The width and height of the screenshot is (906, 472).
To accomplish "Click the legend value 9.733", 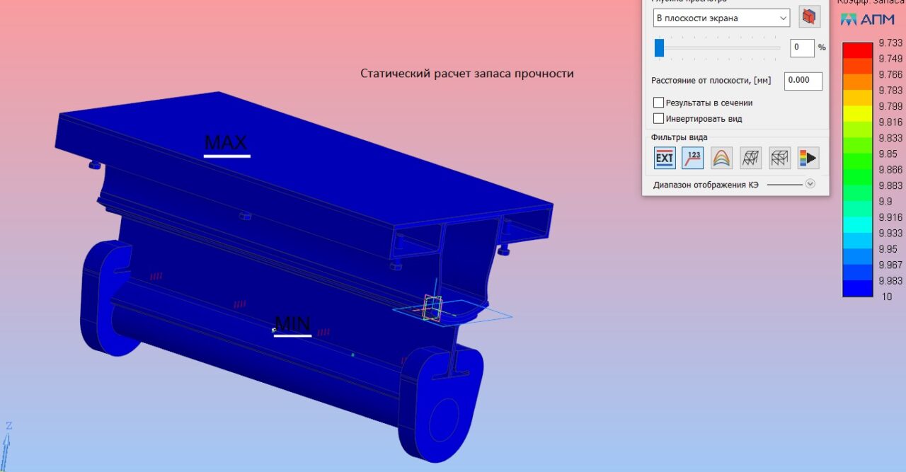I will pos(890,42).
